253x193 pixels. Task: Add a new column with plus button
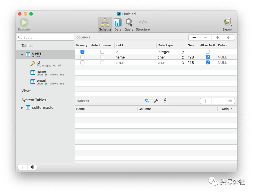tap(194, 37)
